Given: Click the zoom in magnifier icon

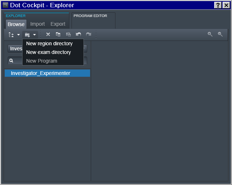Looking at the screenshot, I should 210,34.
